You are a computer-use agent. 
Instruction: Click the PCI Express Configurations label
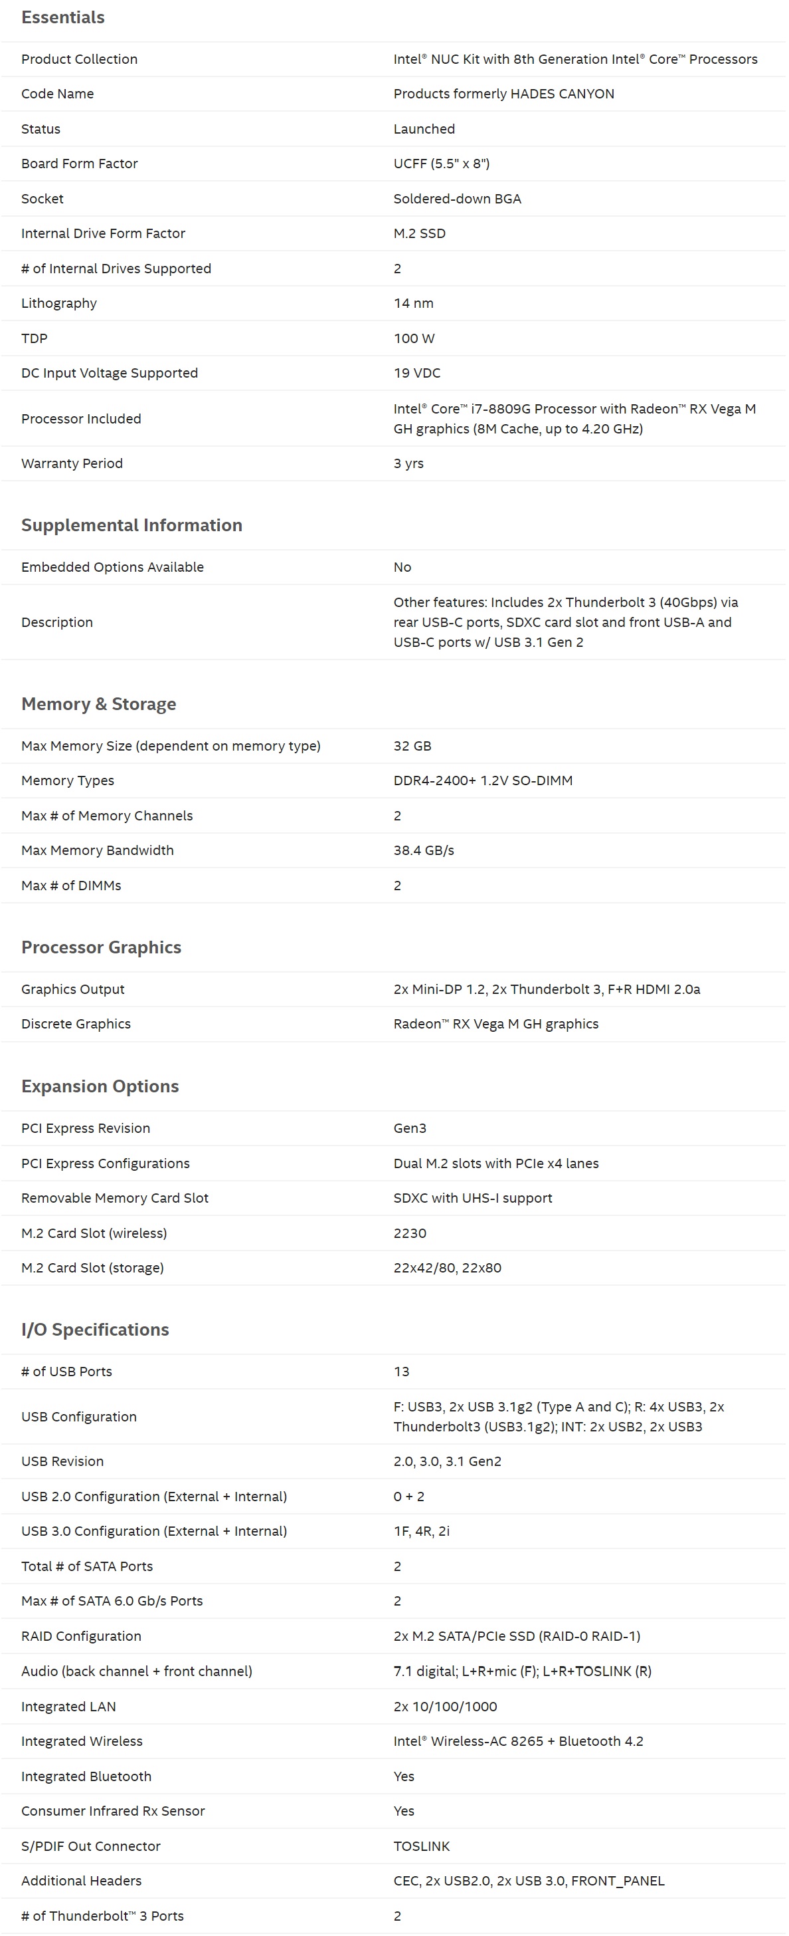(x=105, y=1163)
